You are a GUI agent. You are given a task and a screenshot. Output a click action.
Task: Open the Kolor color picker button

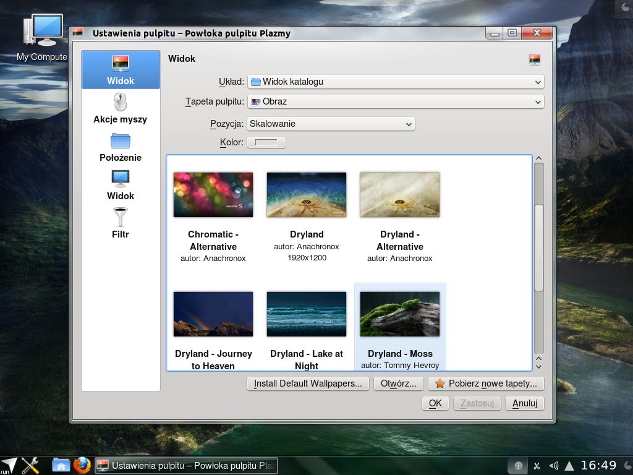(x=266, y=142)
